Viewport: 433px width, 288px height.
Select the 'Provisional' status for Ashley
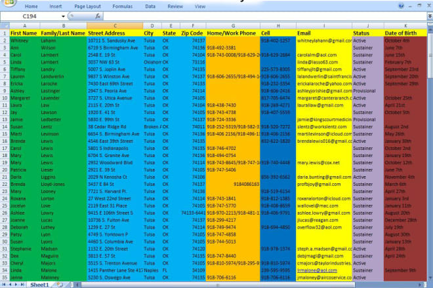[x=368, y=91]
